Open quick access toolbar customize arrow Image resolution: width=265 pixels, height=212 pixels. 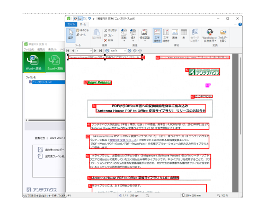coord(93,19)
